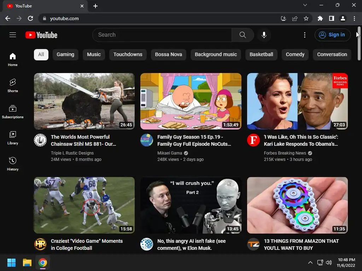Open the Windows Start menu
Viewport: 362px width, 271px height.
(11, 263)
